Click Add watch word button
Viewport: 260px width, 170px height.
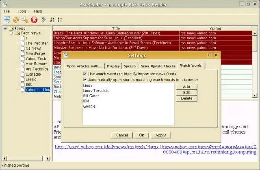tap(186, 87)
